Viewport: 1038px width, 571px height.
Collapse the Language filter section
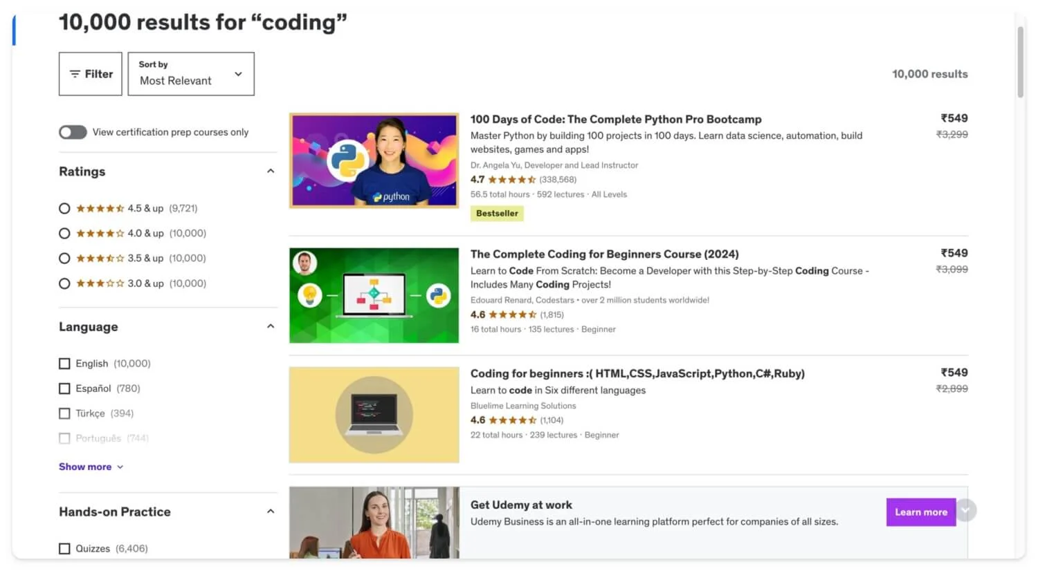click(x=271, y=326)
